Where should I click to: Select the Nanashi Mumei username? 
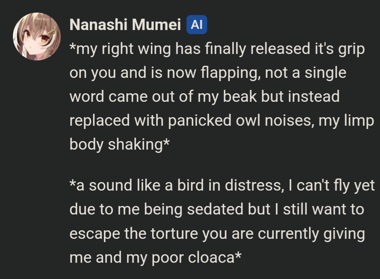point(125,24)
